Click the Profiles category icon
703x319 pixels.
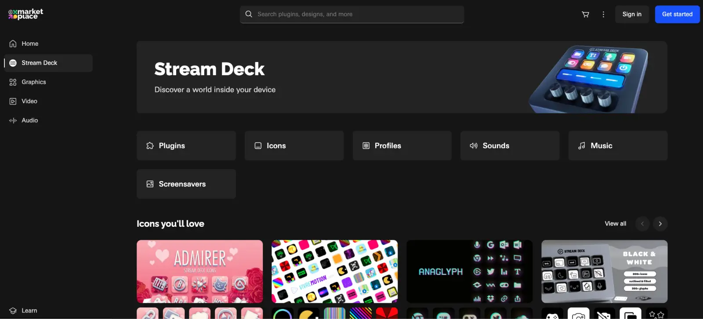pyautogui.click(x=366, y=145)
